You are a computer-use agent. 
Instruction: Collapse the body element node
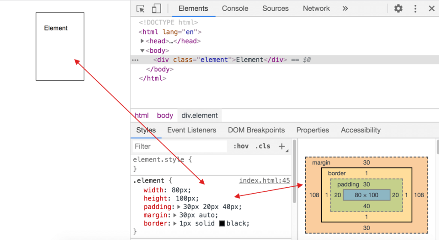point(142,51)
